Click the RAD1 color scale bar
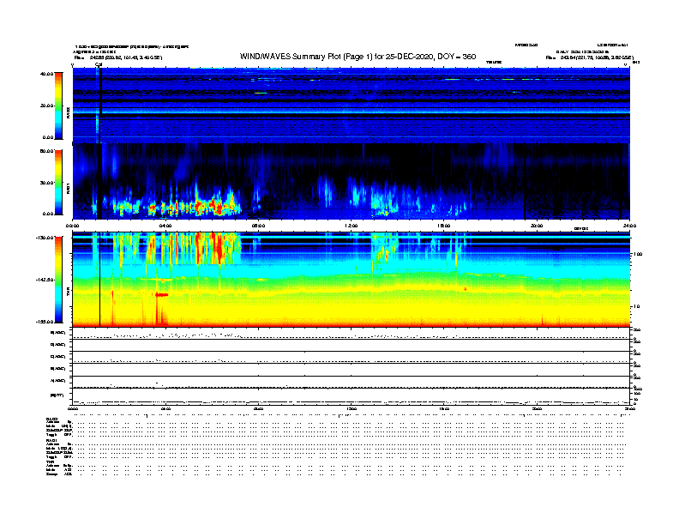 click(58, 183)
